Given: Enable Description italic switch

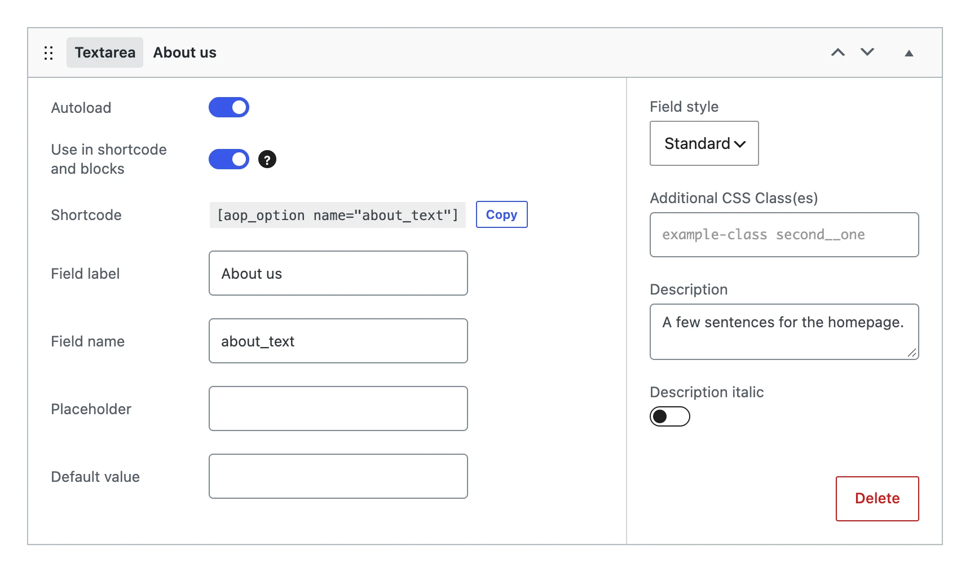Looking at the screenshot, I should (x=670, y=416).
